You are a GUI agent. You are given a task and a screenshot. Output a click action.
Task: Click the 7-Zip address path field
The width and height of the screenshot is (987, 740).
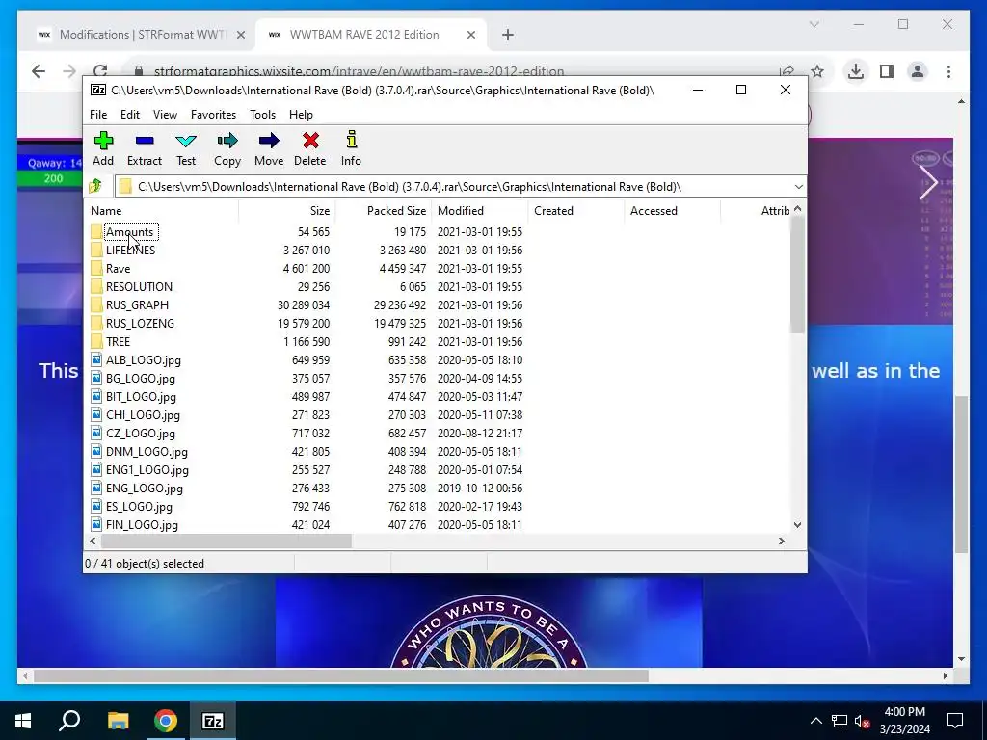coord(453,187)
